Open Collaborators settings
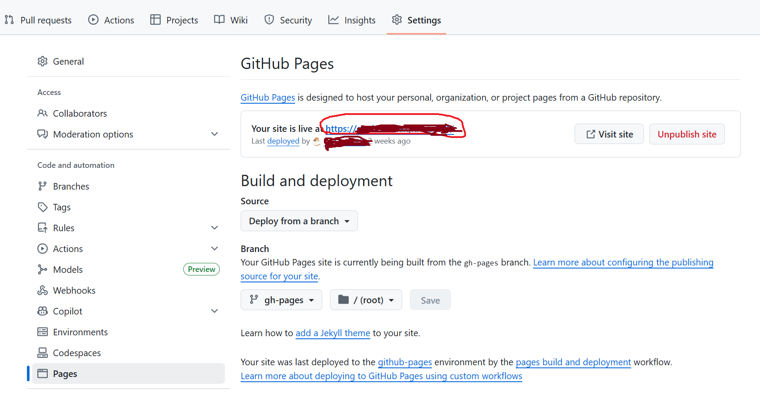Screen dimensions: 760x393 [129, 113]
